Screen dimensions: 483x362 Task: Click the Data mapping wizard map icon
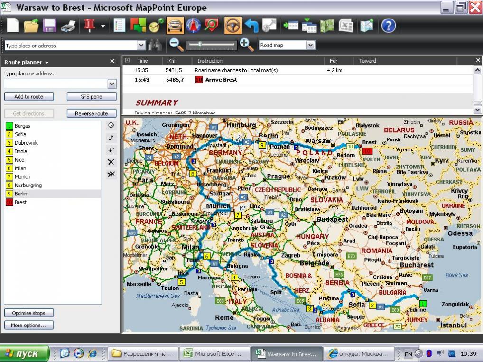tap(327, 25)
